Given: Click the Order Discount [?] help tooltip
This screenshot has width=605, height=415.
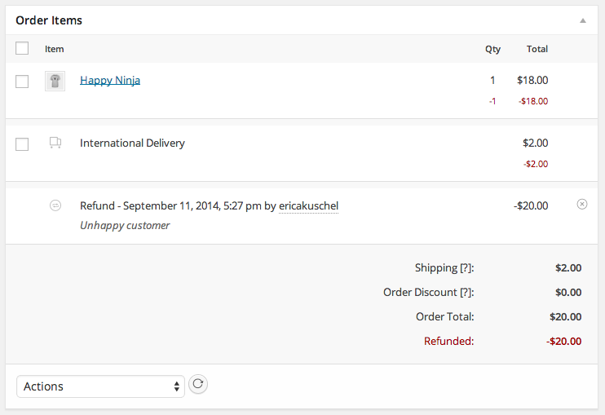Looking at the screenshot, I should (463, 293).
